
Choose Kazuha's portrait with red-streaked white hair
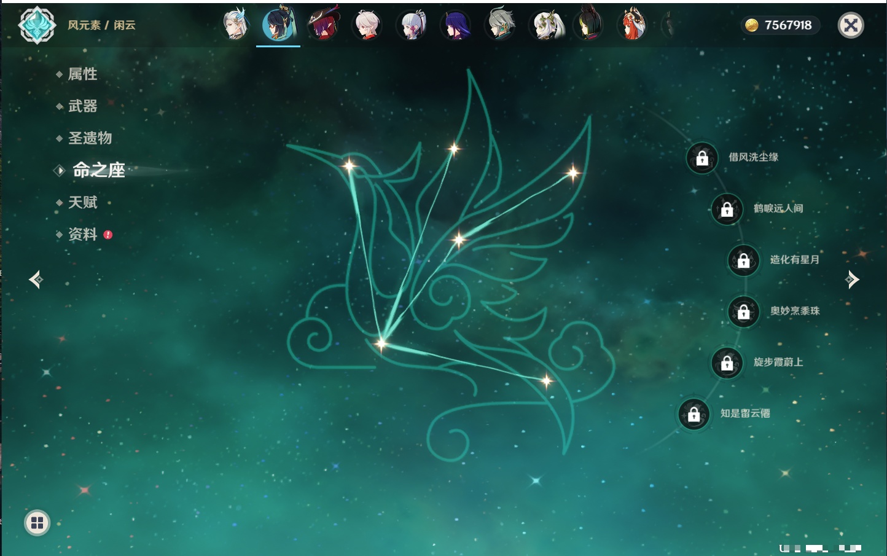pos(367,25)
